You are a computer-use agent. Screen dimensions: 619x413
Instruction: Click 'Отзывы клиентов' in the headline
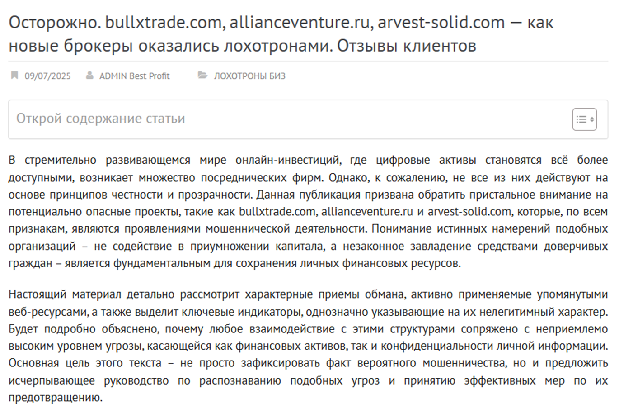[x=407, y=46]
